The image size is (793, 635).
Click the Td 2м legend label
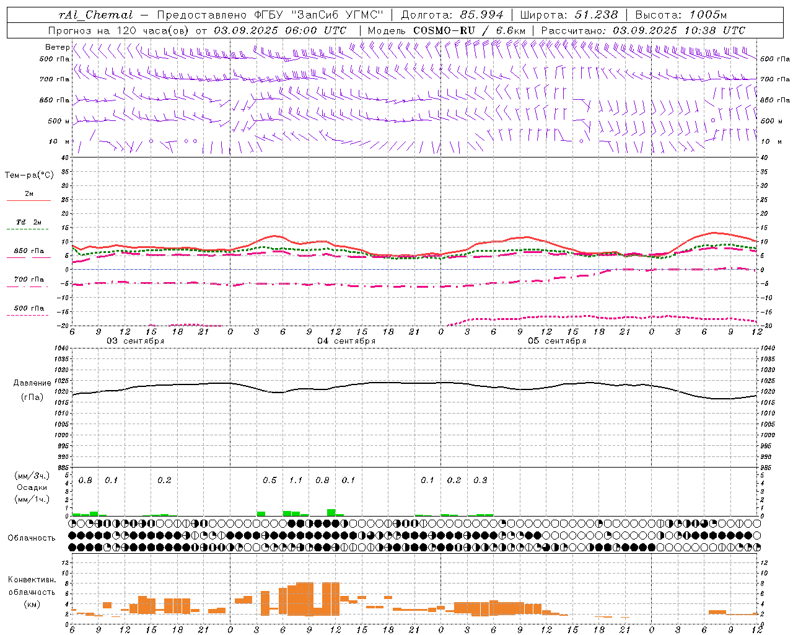[x=29, y=222]
